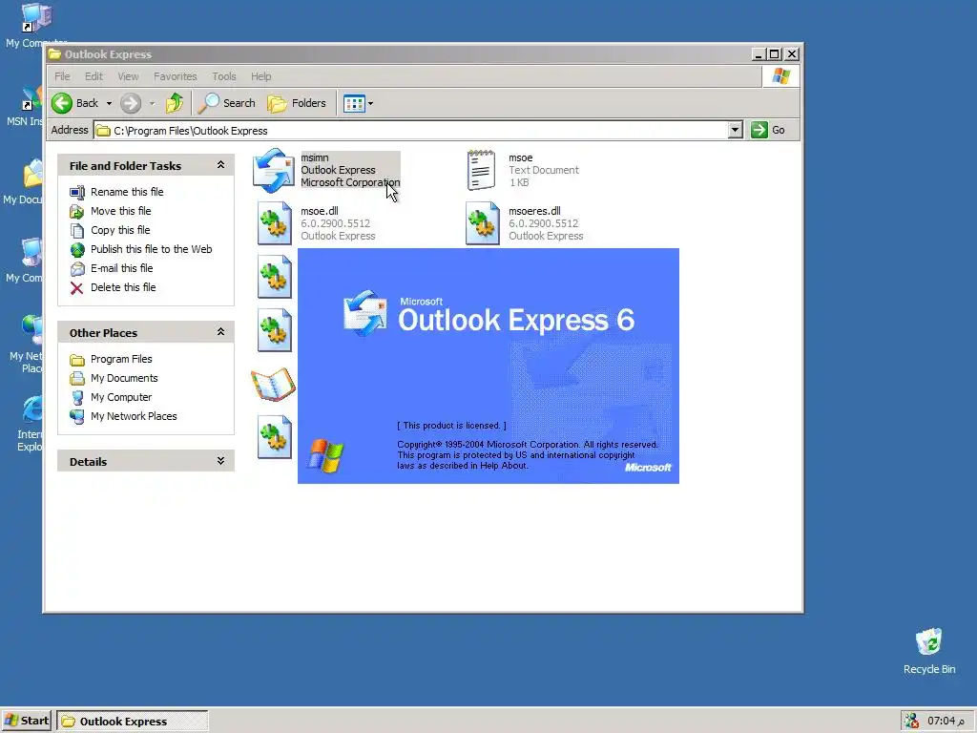Select the address book icon in the file list
977x733 pixels.
(x=273, y=384)
